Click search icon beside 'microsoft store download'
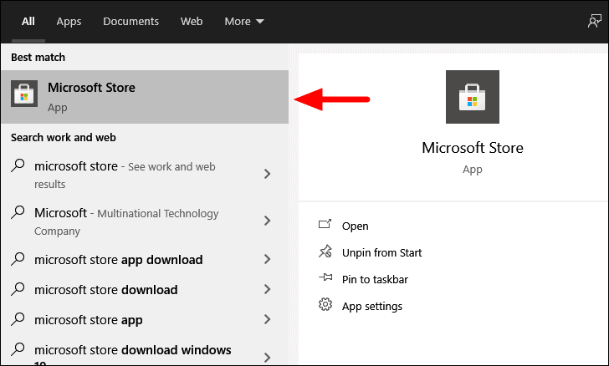 (18, 289)
